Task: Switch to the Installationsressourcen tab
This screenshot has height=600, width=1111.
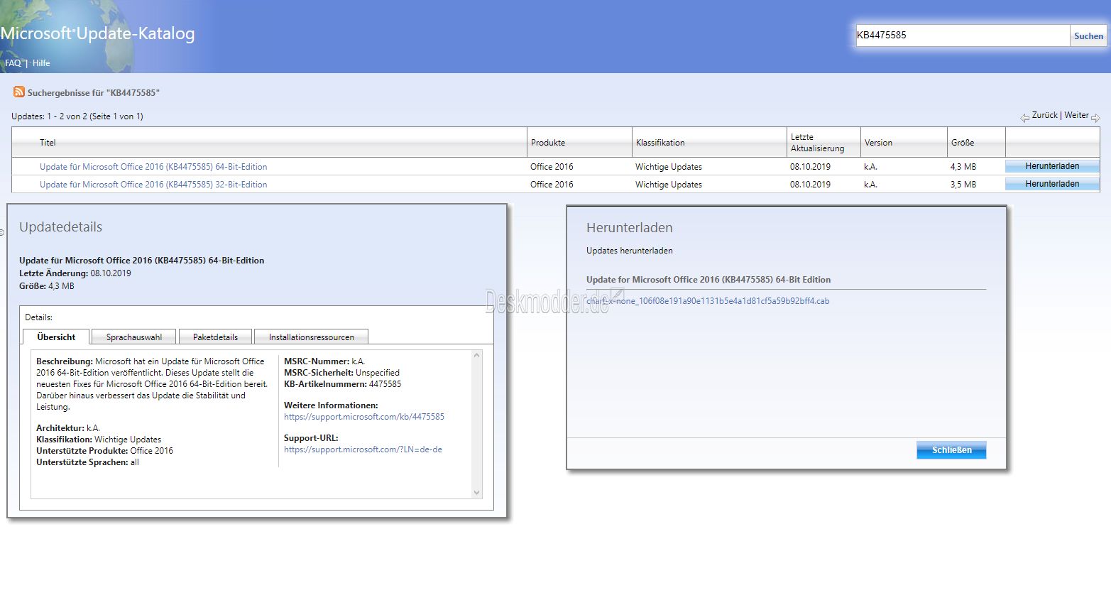Action: pos(311,337)
